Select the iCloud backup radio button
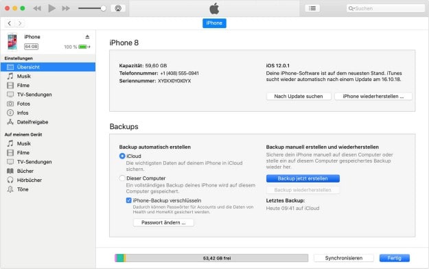The image size is (429, 269). click(x=122, y=156)
